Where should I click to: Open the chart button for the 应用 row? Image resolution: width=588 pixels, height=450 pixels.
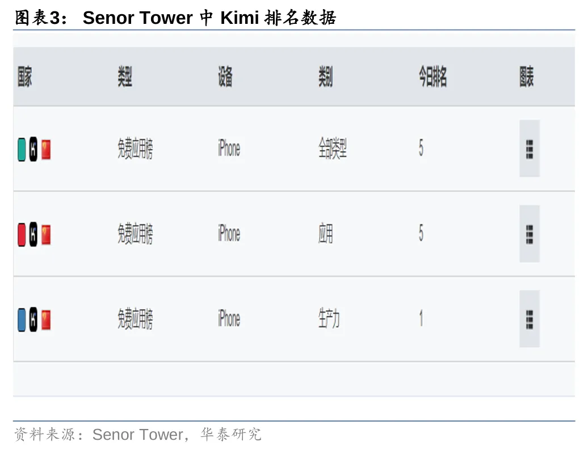529,234
